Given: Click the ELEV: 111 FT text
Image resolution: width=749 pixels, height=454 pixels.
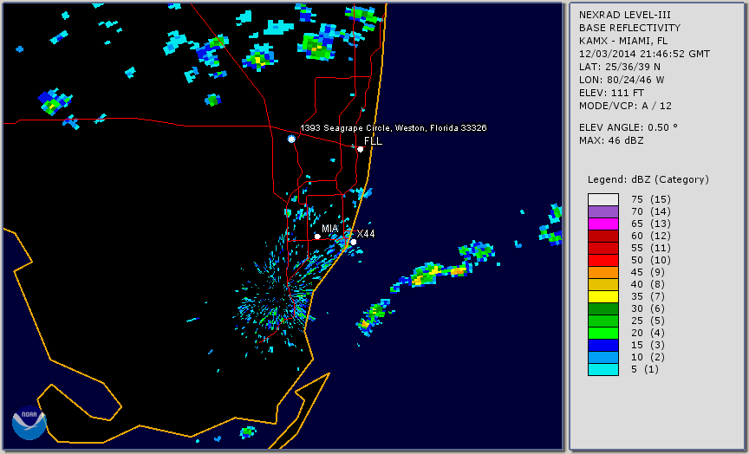Looking at the screenshot, I should (611, 93).
